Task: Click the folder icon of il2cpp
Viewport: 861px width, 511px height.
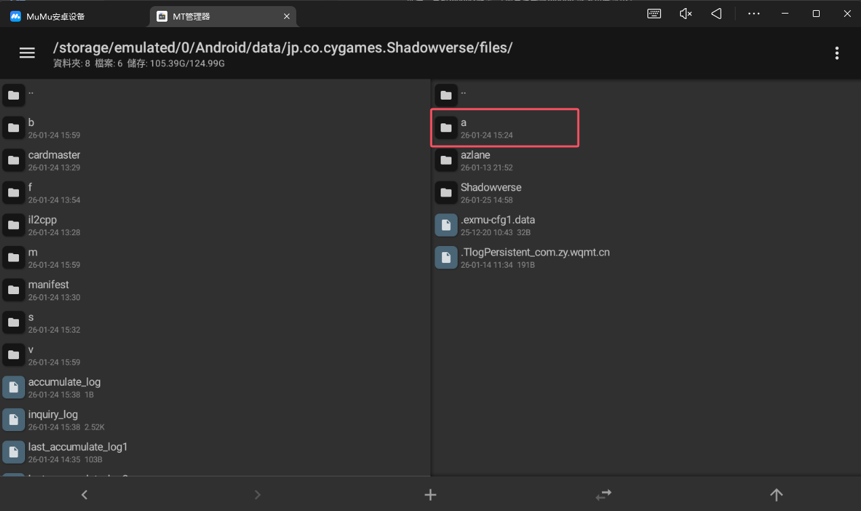Action: tap(14, 226)
